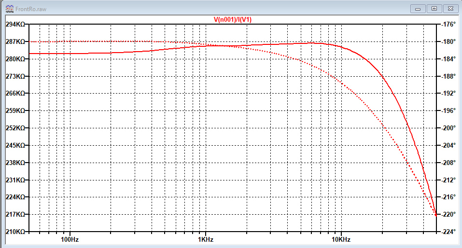462x248 pixels.
Task: Click the 100Hz frequency axis label
Action: (70, 239)
